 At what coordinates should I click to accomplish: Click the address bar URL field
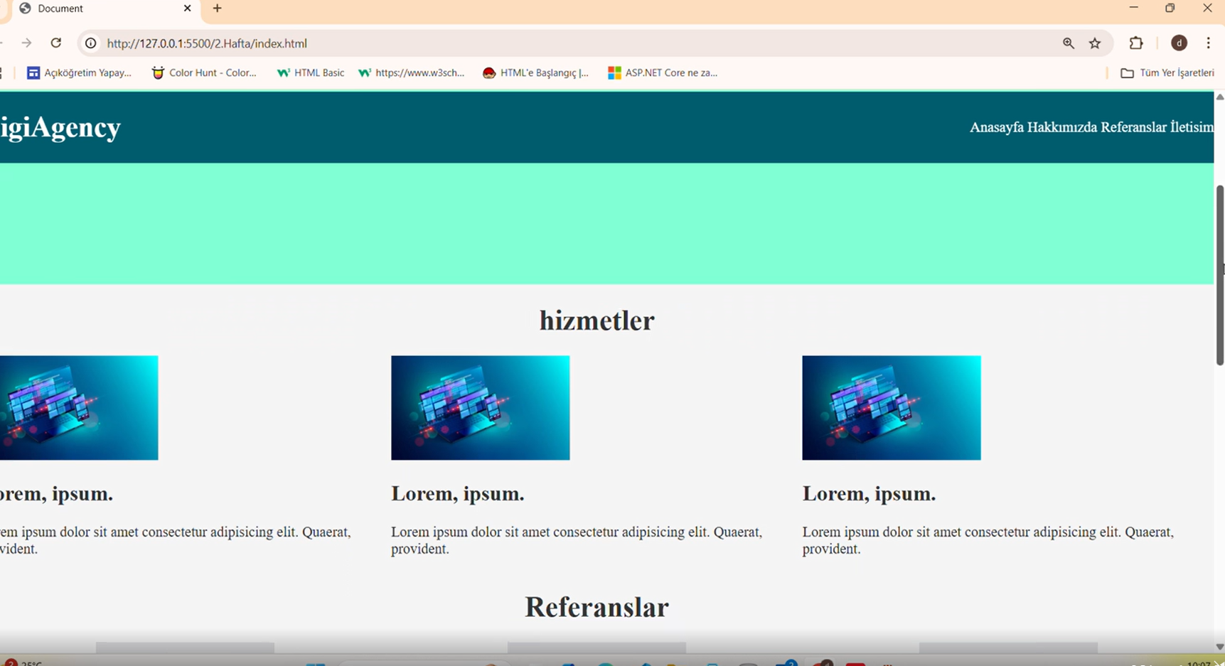[x=569, y=43]
